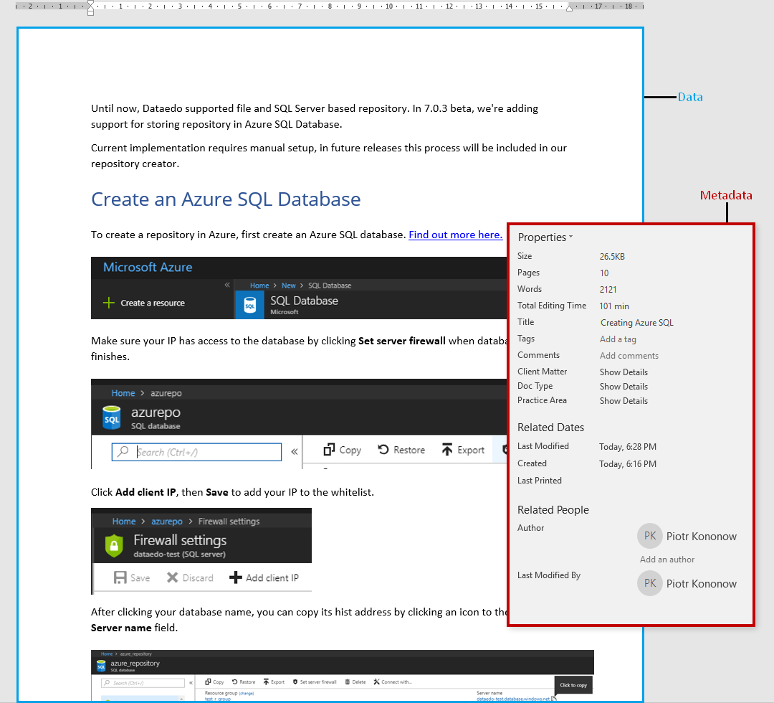Viewport: 774px width, 703px height.
Task: Click the Add client IP plus icon
Action: coord(235,577)
